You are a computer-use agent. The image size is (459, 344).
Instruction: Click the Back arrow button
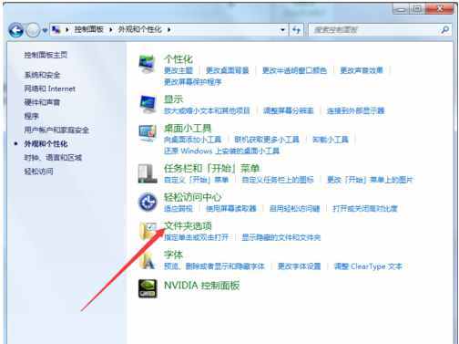click(x=16, y=30)
